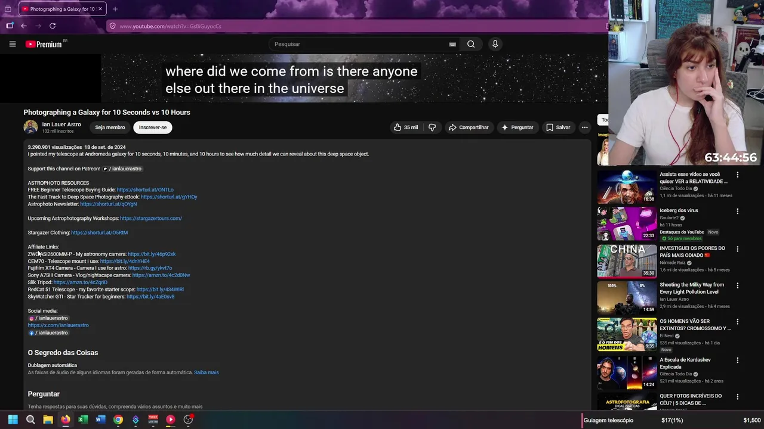
Task: Click tracking protection shield in address bar
Action: pyautogui.click(x=112, y=26)
